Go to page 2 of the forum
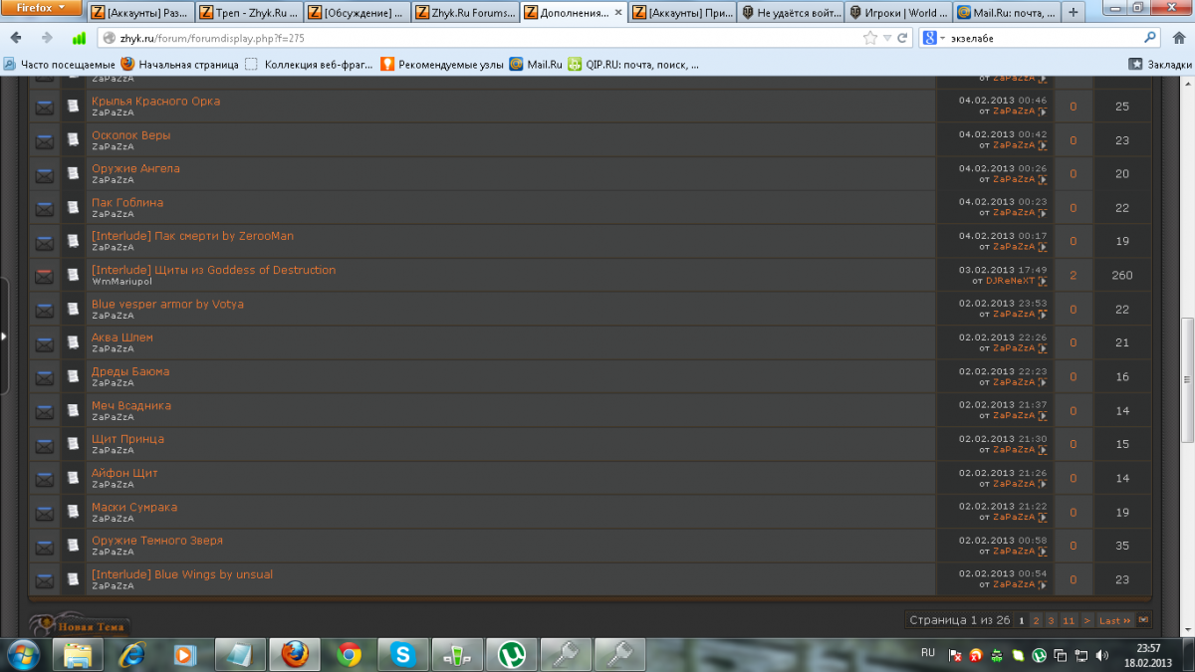Screen dimensions: 1195x672 pos(1036,620)
